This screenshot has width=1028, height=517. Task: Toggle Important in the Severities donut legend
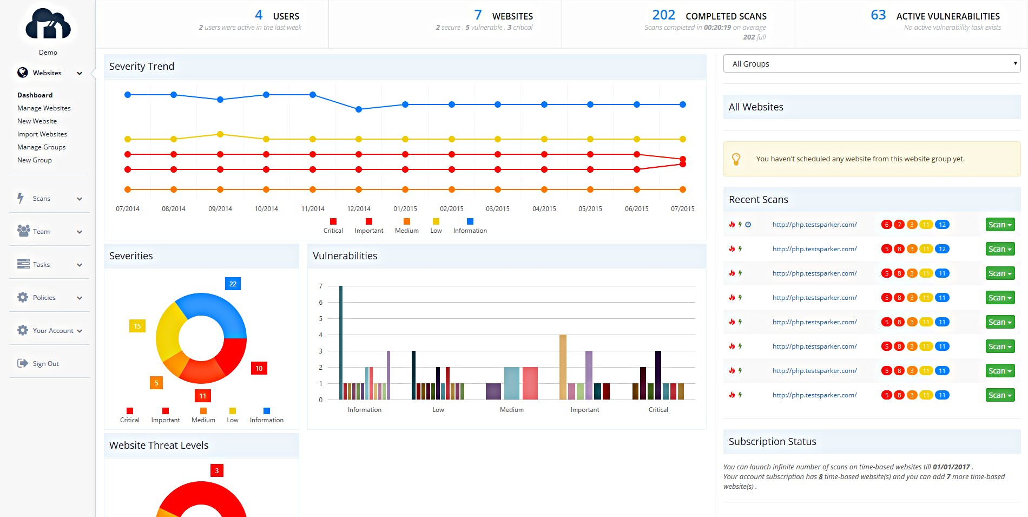pyautogui.click(x=166, y=415)
